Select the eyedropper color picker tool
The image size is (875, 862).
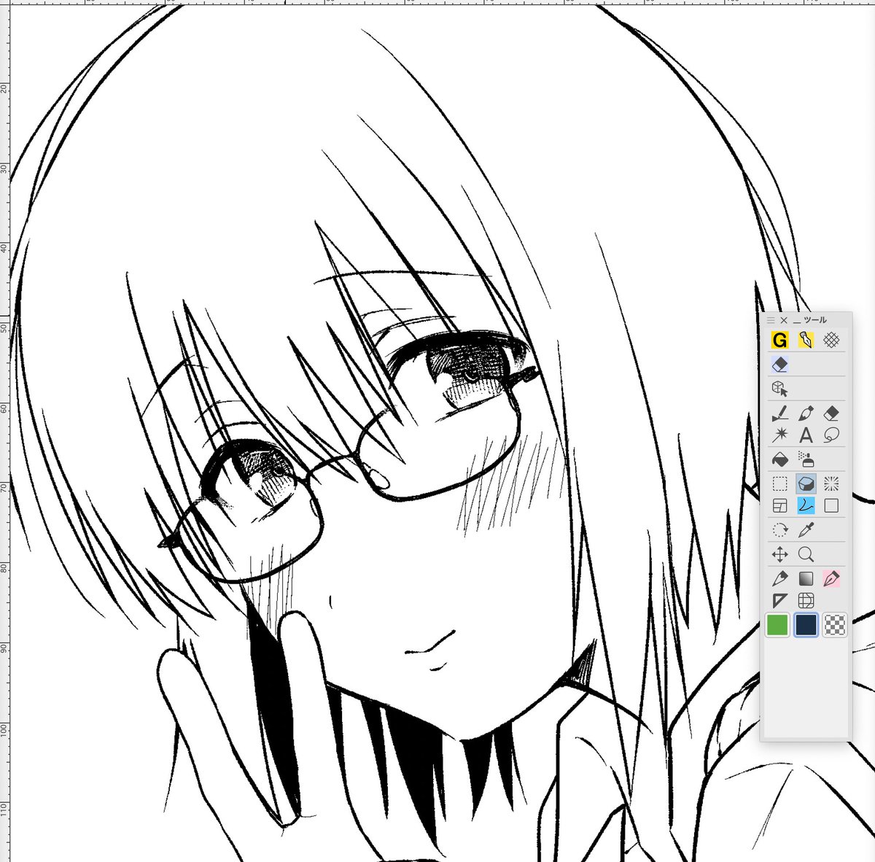[805, 530]
